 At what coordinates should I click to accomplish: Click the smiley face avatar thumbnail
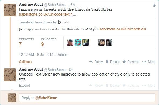click(x=78, y=42)
